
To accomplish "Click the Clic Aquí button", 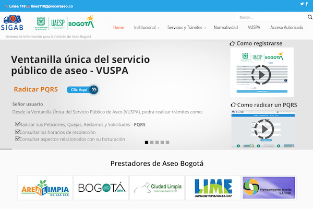I will pyautogui.click(x=82, y=89).
